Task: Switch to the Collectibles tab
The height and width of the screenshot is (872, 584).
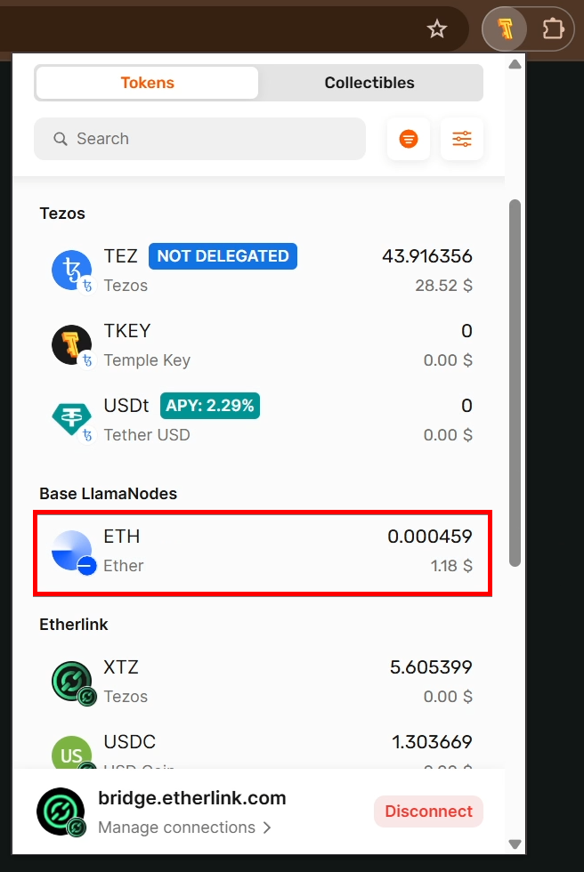Action: coord(369,83)
